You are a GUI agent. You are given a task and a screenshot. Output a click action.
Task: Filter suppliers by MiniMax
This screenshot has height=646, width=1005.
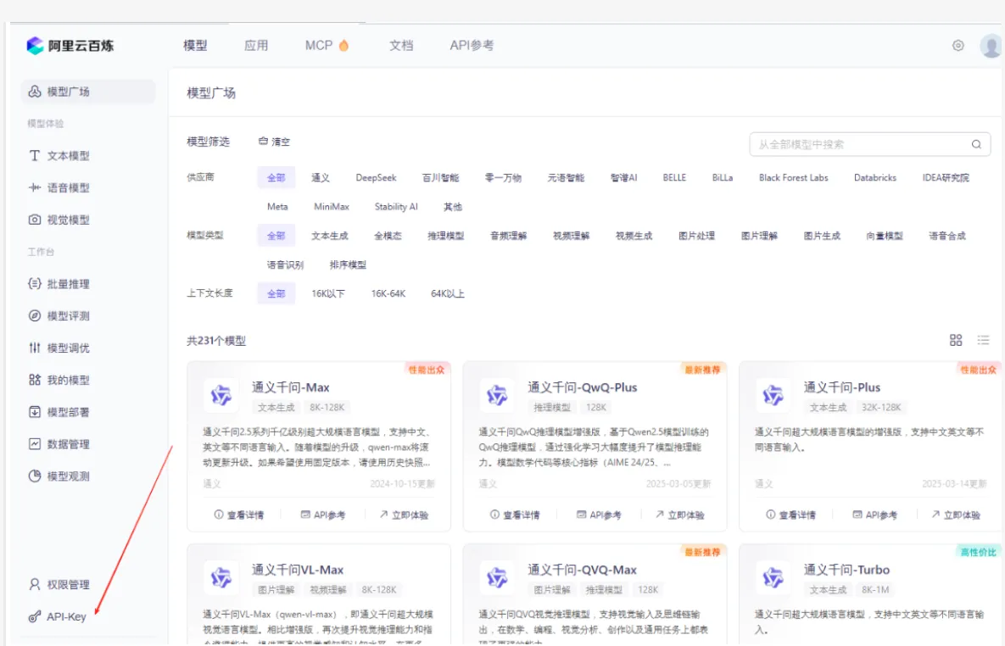(x=332, y=206)
